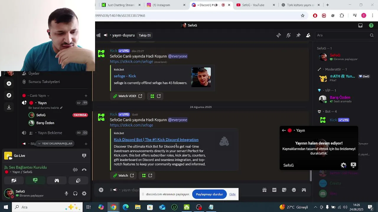Click Paylaşmayı durdur button

click(209, 194)
